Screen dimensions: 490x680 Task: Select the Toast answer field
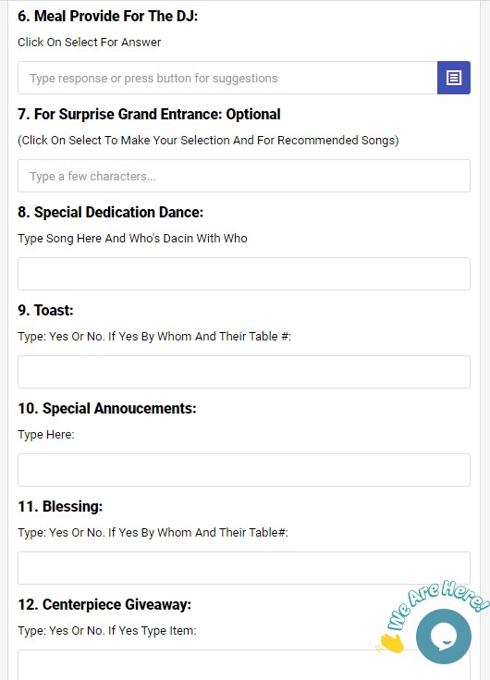[x=244, y=372]
